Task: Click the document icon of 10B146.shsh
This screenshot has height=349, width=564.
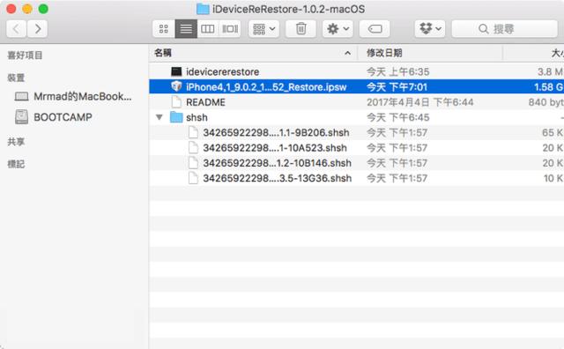Action: (x=193, y=163)
